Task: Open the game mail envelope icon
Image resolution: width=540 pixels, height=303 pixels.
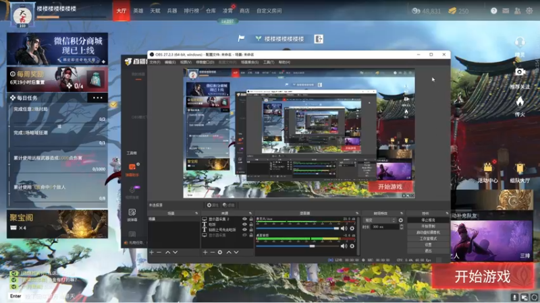Action: [506, 11]
